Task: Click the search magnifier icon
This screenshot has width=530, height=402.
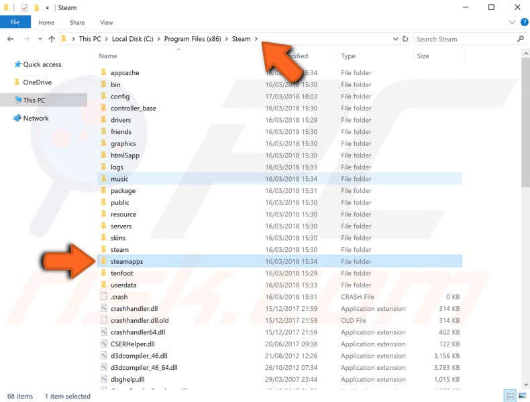Action: click(520, 39)
